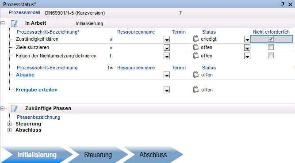Click the upper Termin column header
Viewport: 295px width, 163px height.
click(x=179, y=32)
